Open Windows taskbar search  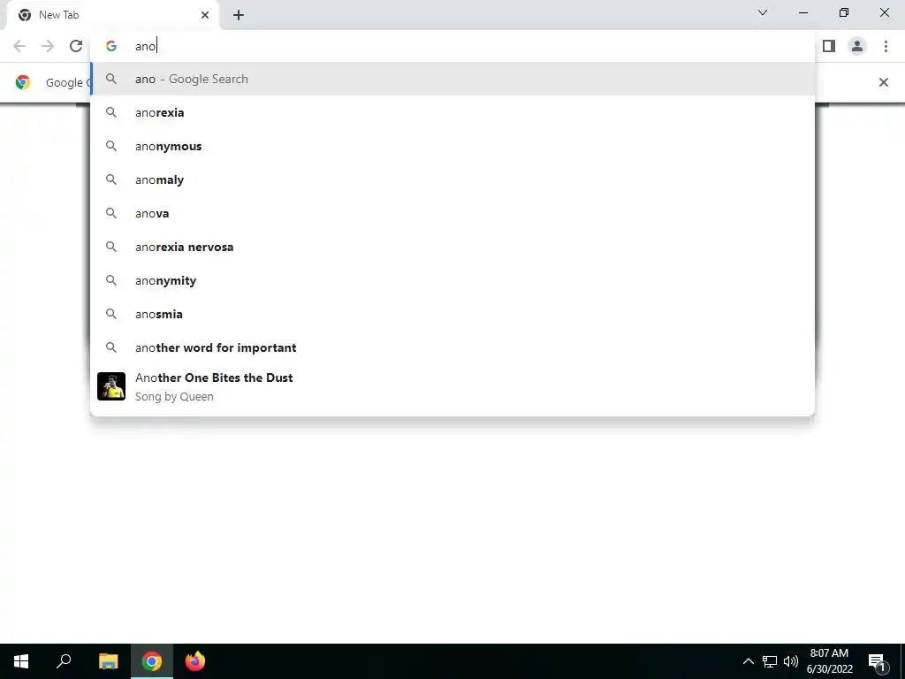pyautogui.click(x=64, y=661)
